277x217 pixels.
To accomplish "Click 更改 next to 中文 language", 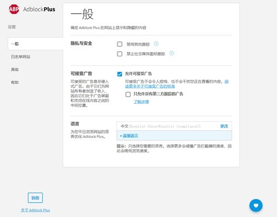I will [224, 126].
